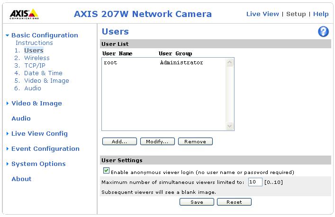Click the Live View Config heading
The height and width of the screenshot is (217, 335).
(39, 134)
